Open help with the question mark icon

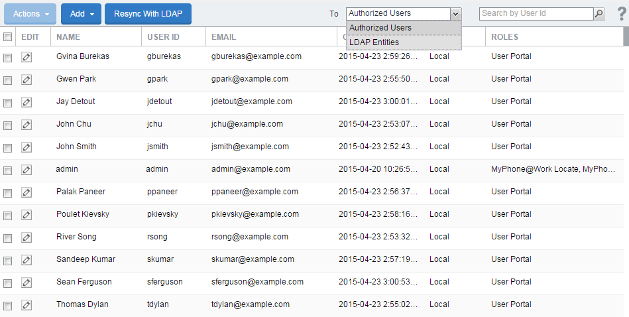[622, 14]
